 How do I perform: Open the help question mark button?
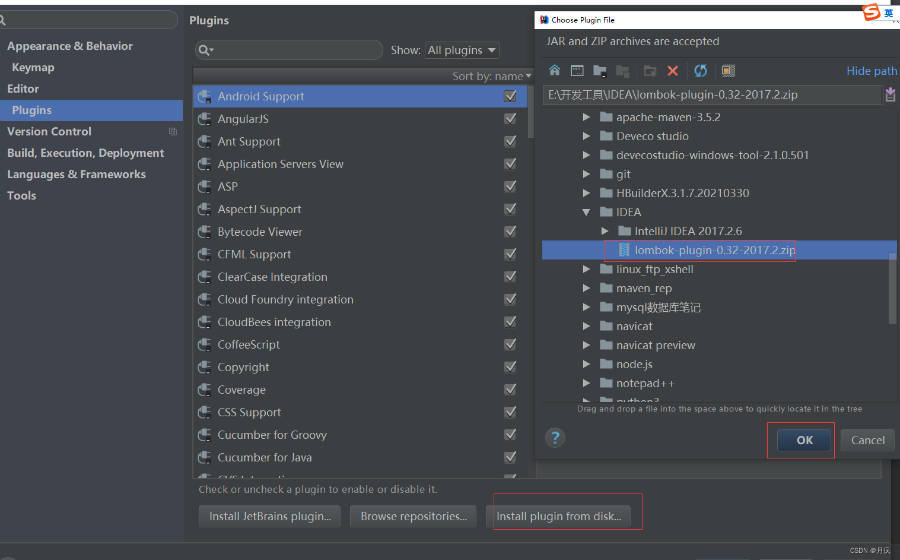(555, 438)
